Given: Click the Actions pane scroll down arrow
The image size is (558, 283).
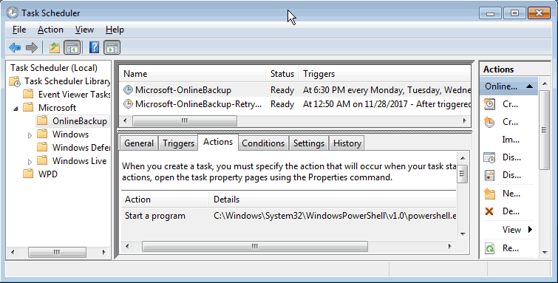Looking at the screenshot, I should point(545,253).
